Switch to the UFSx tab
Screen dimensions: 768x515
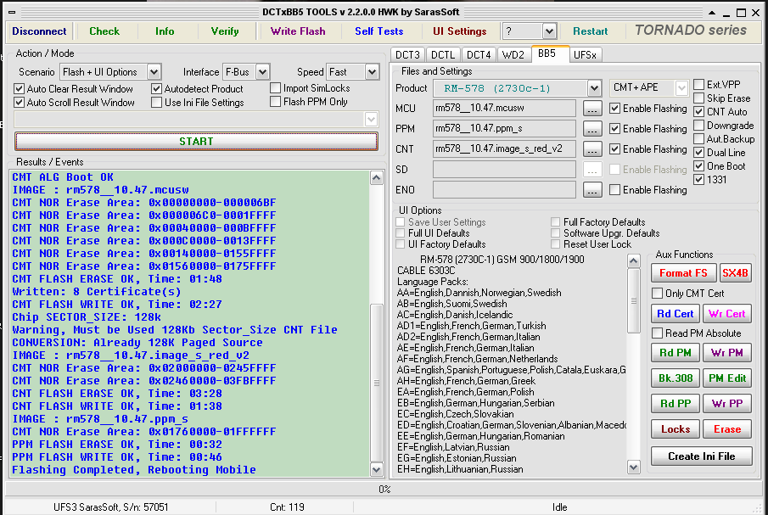(585, 55)
